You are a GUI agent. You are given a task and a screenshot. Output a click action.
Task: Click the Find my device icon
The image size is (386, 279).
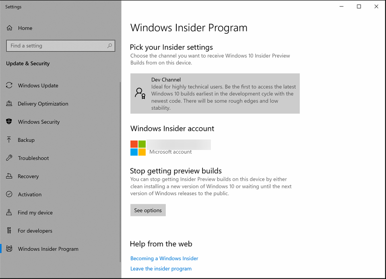9,212
